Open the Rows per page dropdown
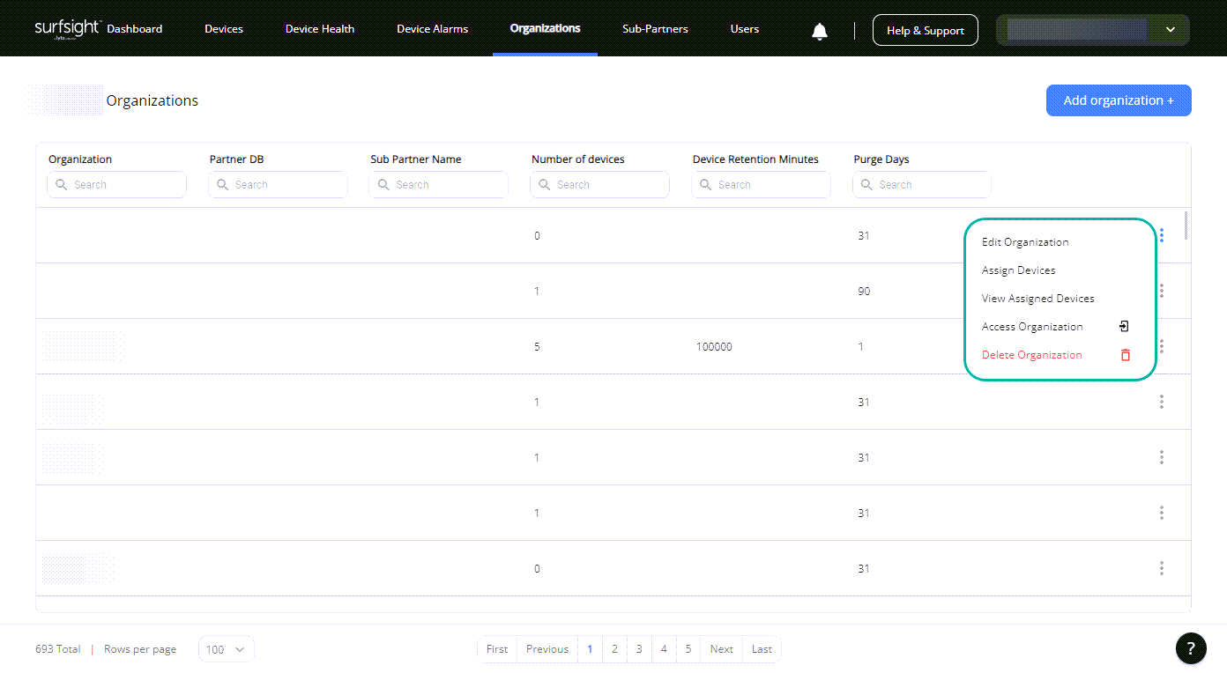Image resolution: width=1227 pixels, height=673 pixels. [x=227, y=649]
